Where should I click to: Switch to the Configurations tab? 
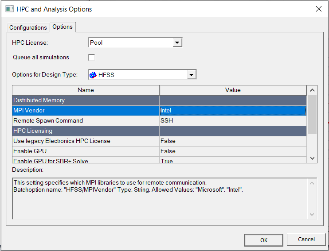point(28,27)
